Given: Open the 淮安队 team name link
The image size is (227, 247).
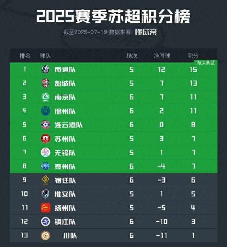Looking at the screenshot, I should (x=65, y=194).
